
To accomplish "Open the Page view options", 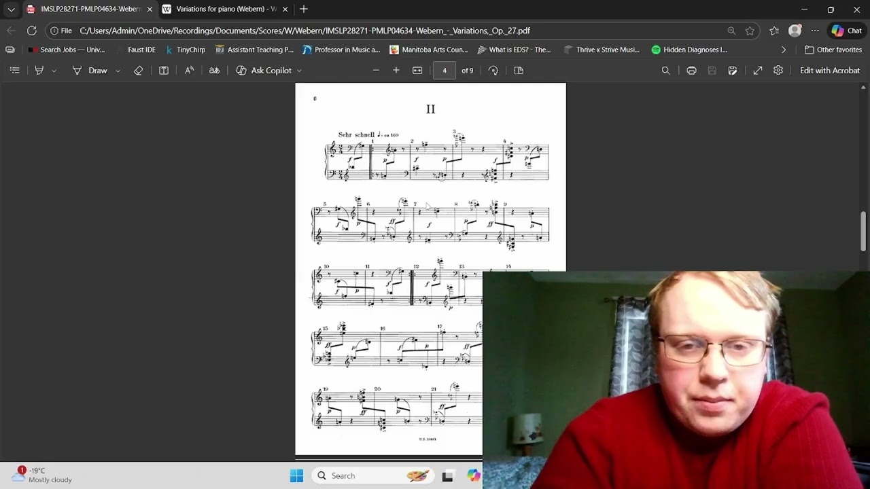I will pyautogui.click(x=519, y=71).
